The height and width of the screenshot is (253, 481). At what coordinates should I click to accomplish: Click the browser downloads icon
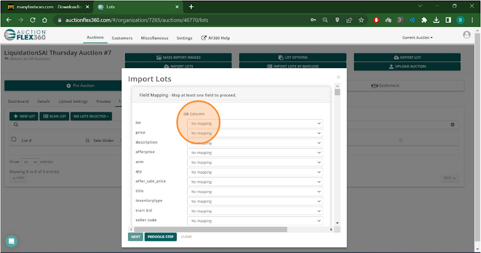(437, 20)
